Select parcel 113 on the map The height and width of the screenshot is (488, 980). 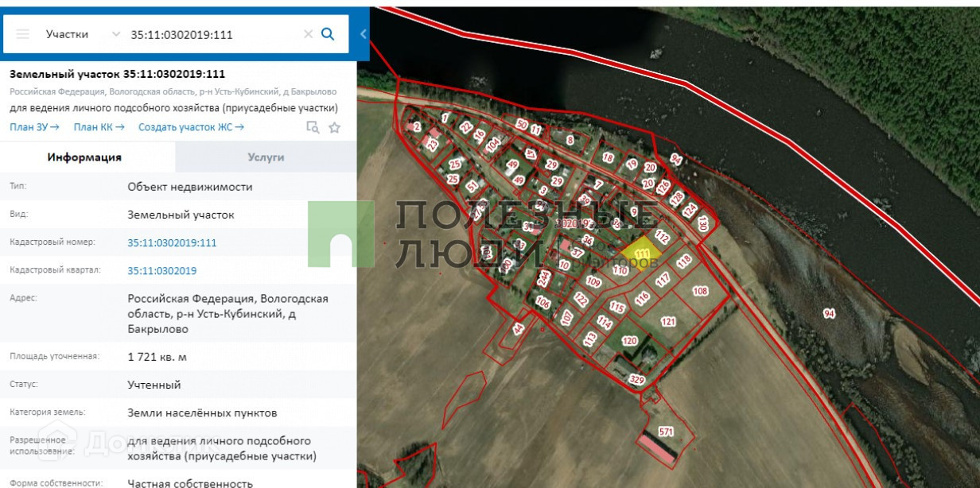tap(590, 339)
